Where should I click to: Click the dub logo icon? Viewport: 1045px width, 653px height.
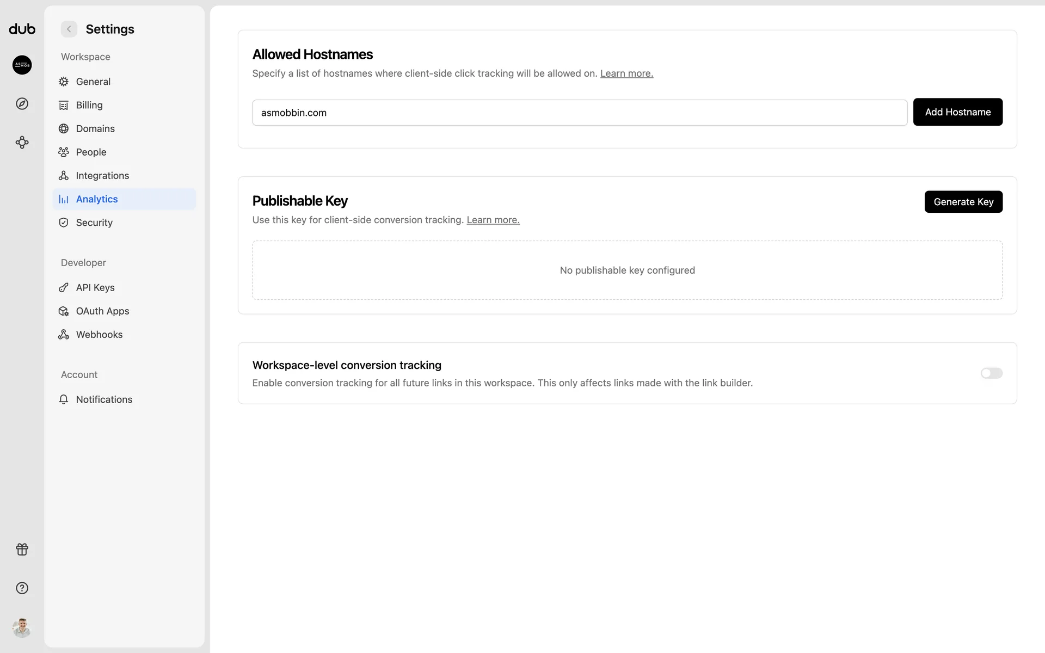pyautogui.click(x=22, y=29)
